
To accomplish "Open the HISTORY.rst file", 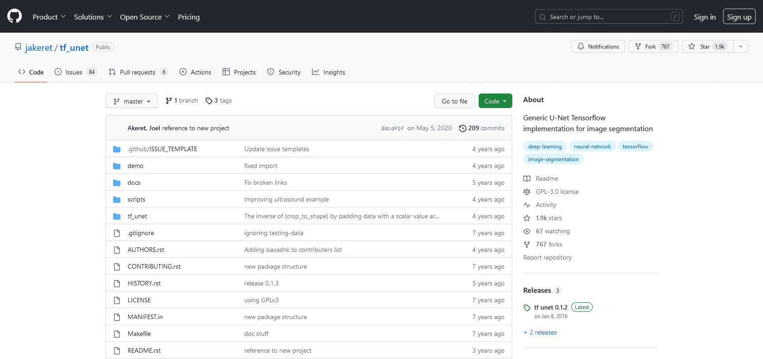I will click(x=144, y=283).
